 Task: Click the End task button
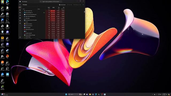(70, 5)
